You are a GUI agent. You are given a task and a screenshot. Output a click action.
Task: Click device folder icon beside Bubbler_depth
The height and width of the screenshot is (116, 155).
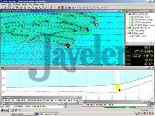coord(130,33)
